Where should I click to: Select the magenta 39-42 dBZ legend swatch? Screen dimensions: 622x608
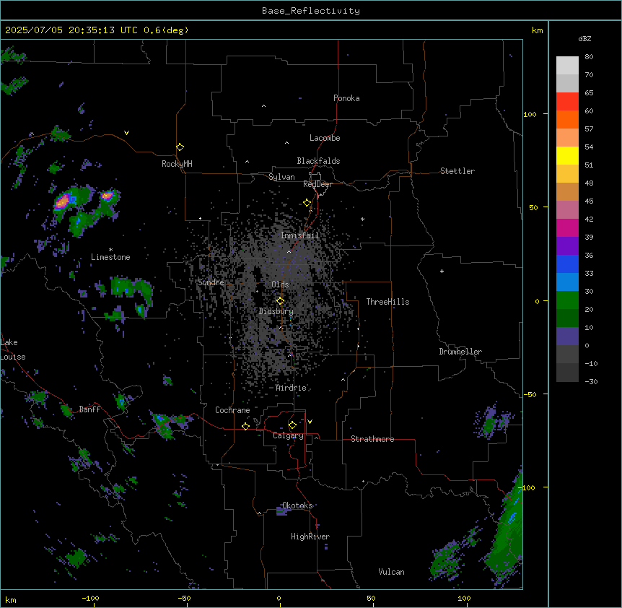(x=567, y=227)
